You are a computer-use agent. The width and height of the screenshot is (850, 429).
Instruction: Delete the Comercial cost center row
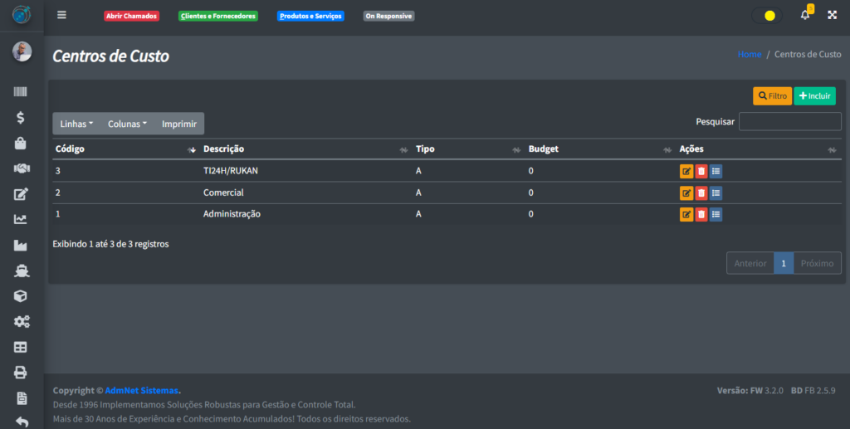coord(701,193)
